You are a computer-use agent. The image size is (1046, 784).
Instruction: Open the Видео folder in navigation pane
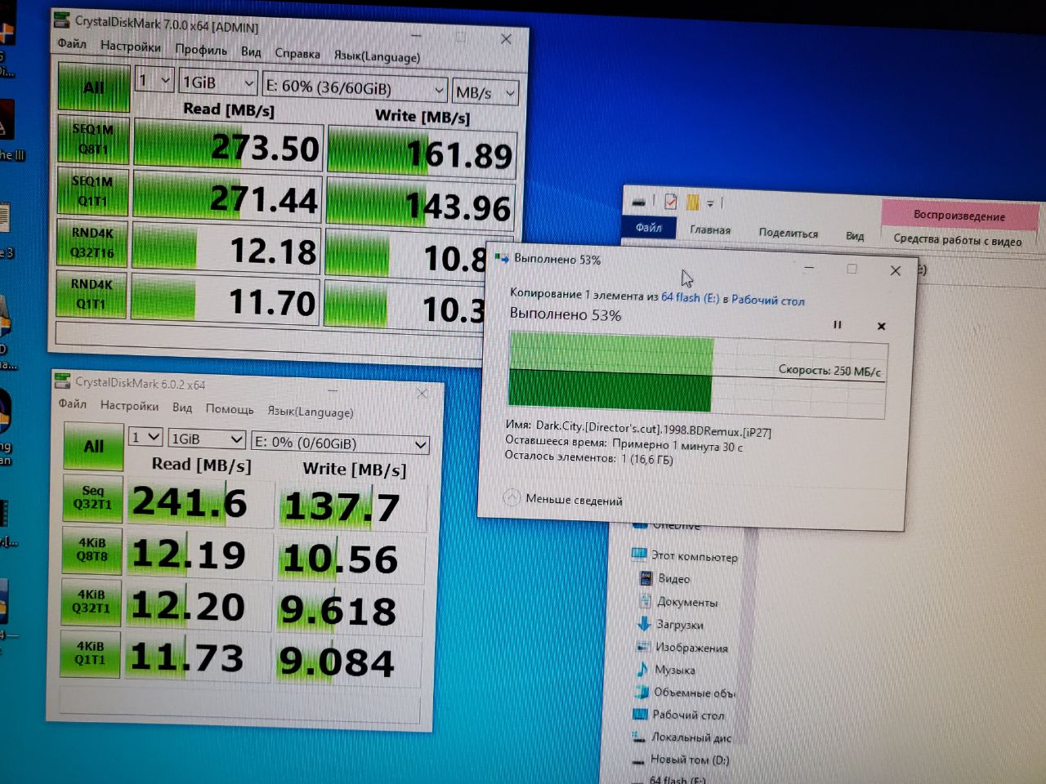[664, 578]
